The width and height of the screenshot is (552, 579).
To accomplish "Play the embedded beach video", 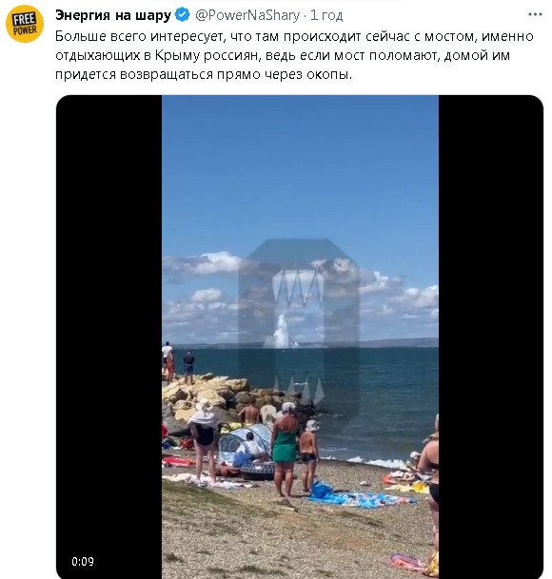I will click(x=300, y=337).
